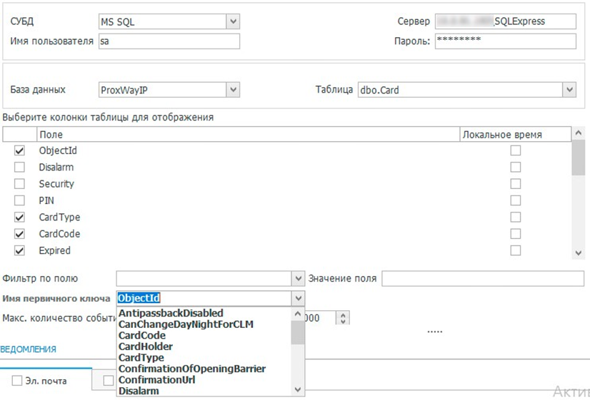The height and width of the screenshot is (400, 590).
Task: Toggle the Эл. почта notification checkbox
Action: point(17,381)
